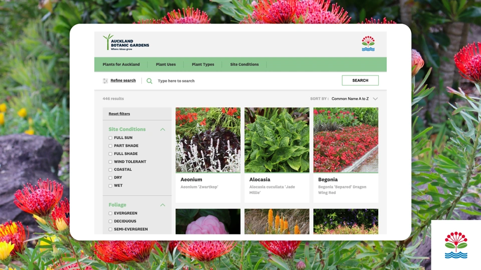Enable the Coastal site condition filter

click(x=110, y=170)
